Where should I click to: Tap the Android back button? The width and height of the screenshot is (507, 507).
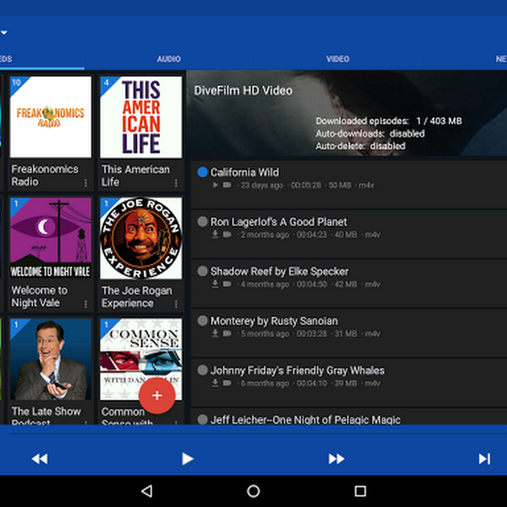point(147,491)
